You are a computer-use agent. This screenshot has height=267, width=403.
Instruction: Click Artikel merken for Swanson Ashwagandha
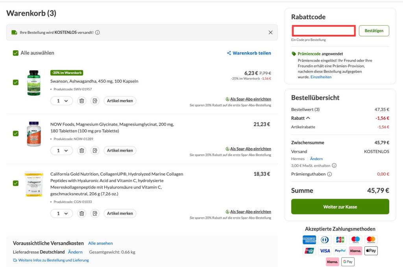tap(120, 101)
